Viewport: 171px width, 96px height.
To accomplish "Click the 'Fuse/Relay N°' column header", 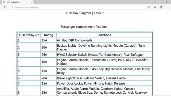I will pyautogui.click(x=29, y=35).
